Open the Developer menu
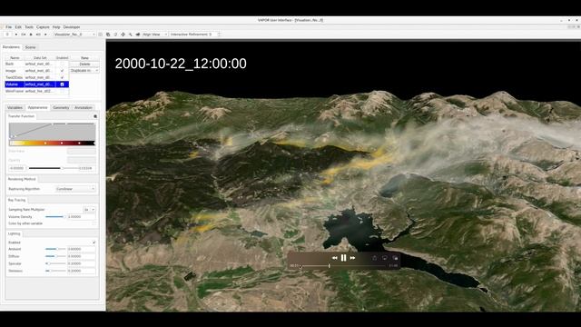Screen dimensions: 581x327 click(x=72, y=27)
